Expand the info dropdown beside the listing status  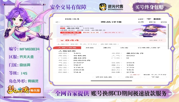click(x=110, y=44)
